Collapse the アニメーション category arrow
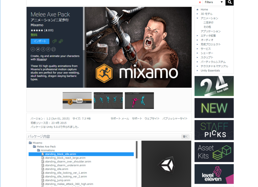 197,18
